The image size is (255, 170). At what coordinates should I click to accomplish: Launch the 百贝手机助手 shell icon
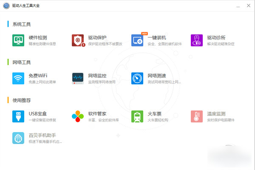click(18, 138)
